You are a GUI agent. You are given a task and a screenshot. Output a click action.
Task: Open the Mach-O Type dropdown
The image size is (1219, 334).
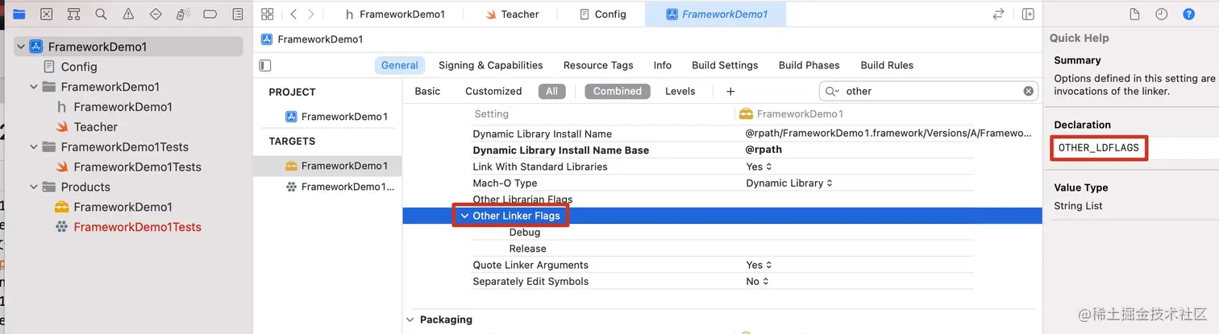(788, 183)
